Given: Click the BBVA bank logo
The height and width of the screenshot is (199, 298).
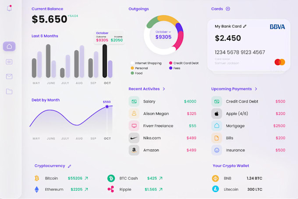Looking at the screenshot, I should 277,27.
